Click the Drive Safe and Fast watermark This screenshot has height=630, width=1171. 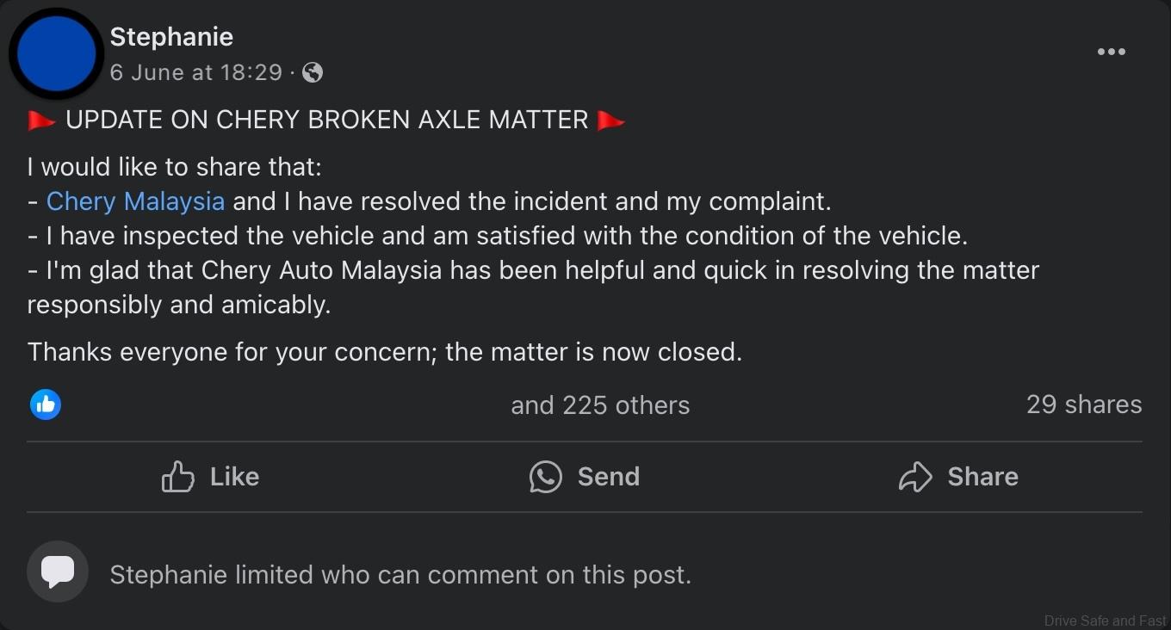pos(1105,621)
